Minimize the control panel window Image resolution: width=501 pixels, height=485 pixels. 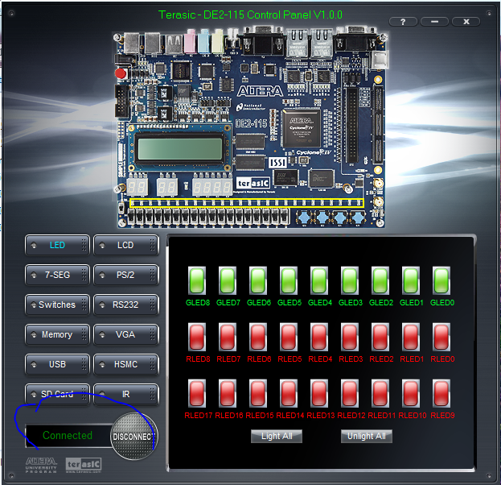tap(434, 22)
